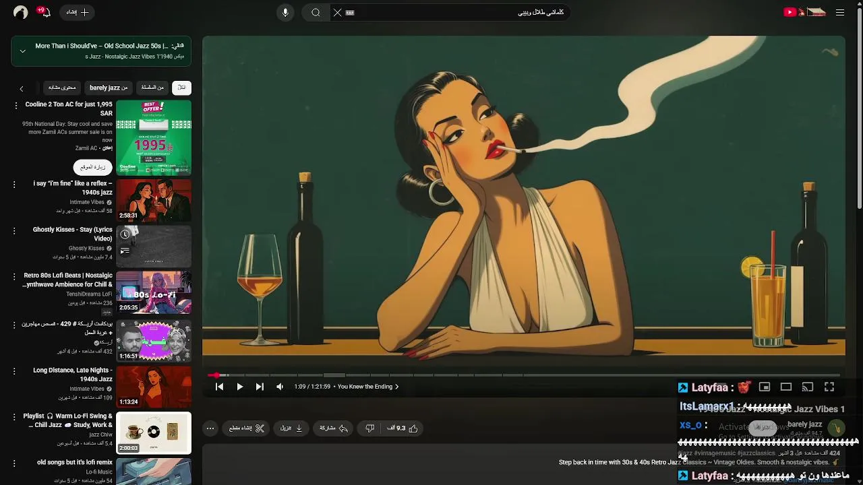Open options for podcast #429 video
Screen dimensions: 863x485
(14, 325)
